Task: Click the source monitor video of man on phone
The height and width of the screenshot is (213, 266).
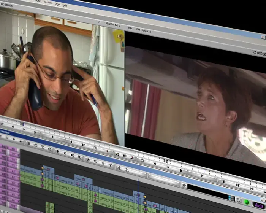Action: click(62, 76)
